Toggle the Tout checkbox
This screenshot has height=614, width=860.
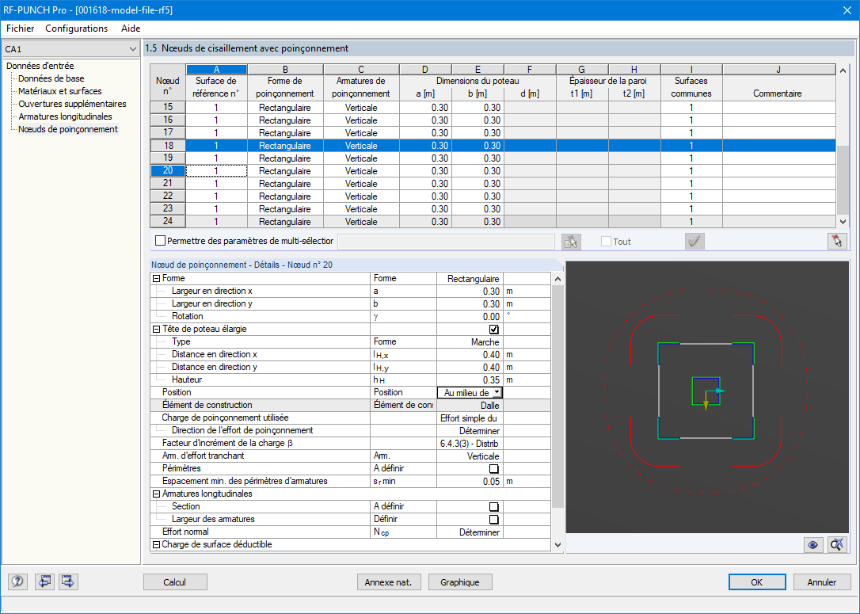[606, 242]
